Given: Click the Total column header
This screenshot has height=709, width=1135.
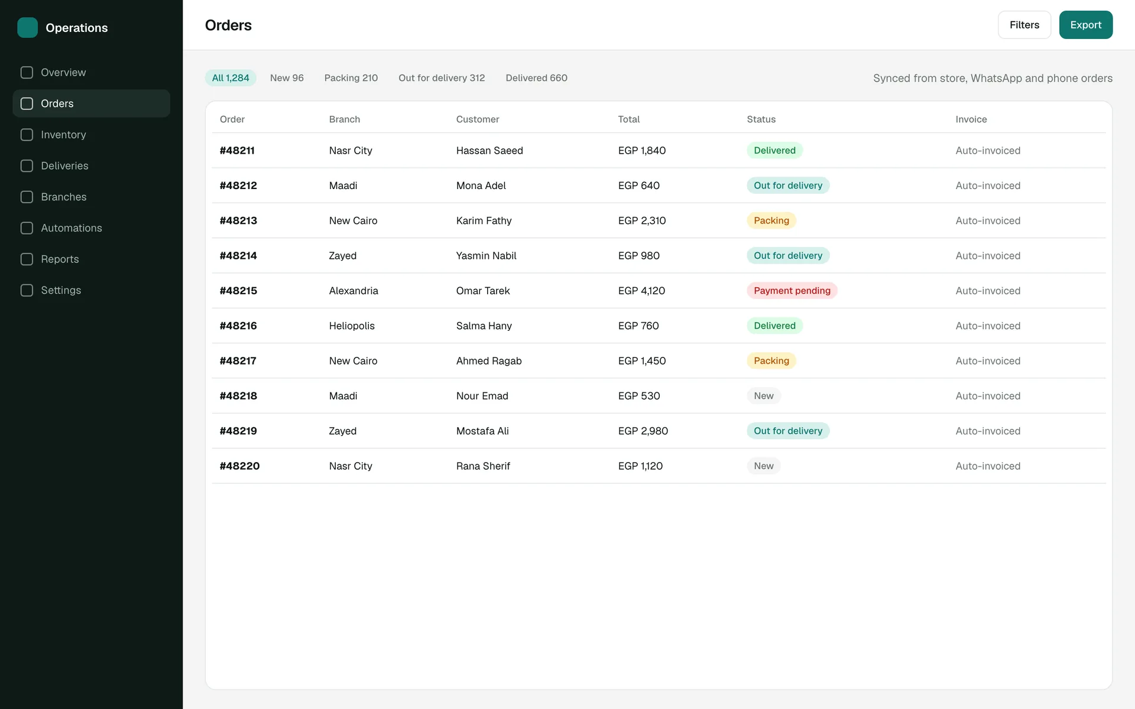Looking at the screenshot, I should pyautogui.click(x=628, y=119).
